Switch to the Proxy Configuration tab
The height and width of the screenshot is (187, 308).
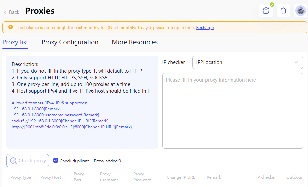pyautogui.click(x=70, y=42)
